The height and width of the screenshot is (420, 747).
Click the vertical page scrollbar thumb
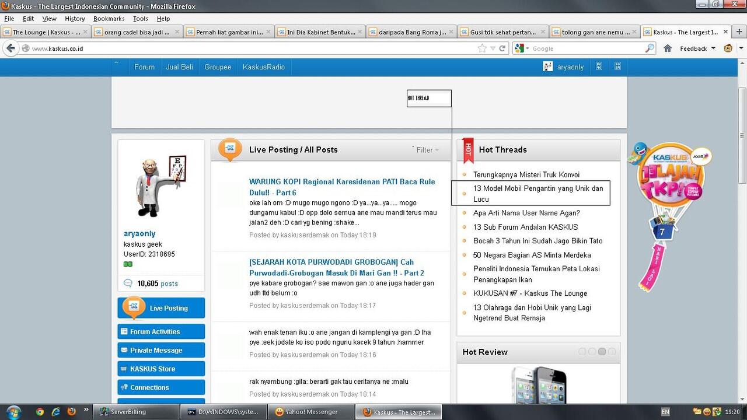(x=742, y=135)
